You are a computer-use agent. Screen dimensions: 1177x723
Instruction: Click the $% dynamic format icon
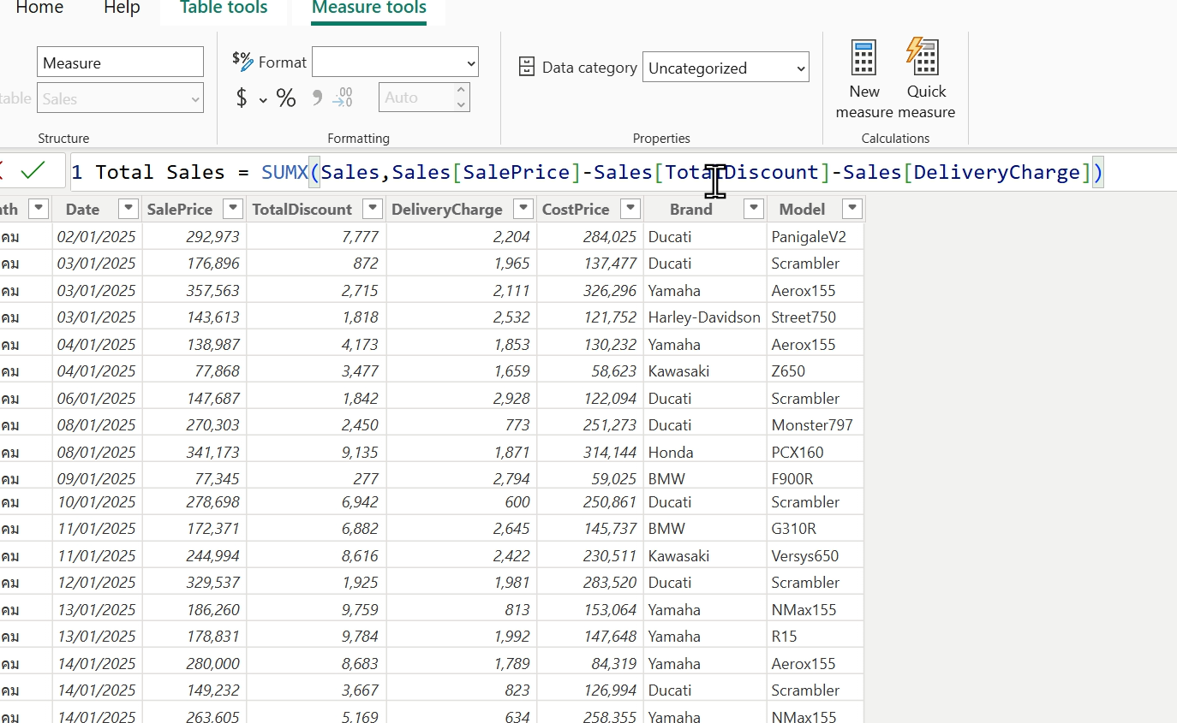(245, 61)
